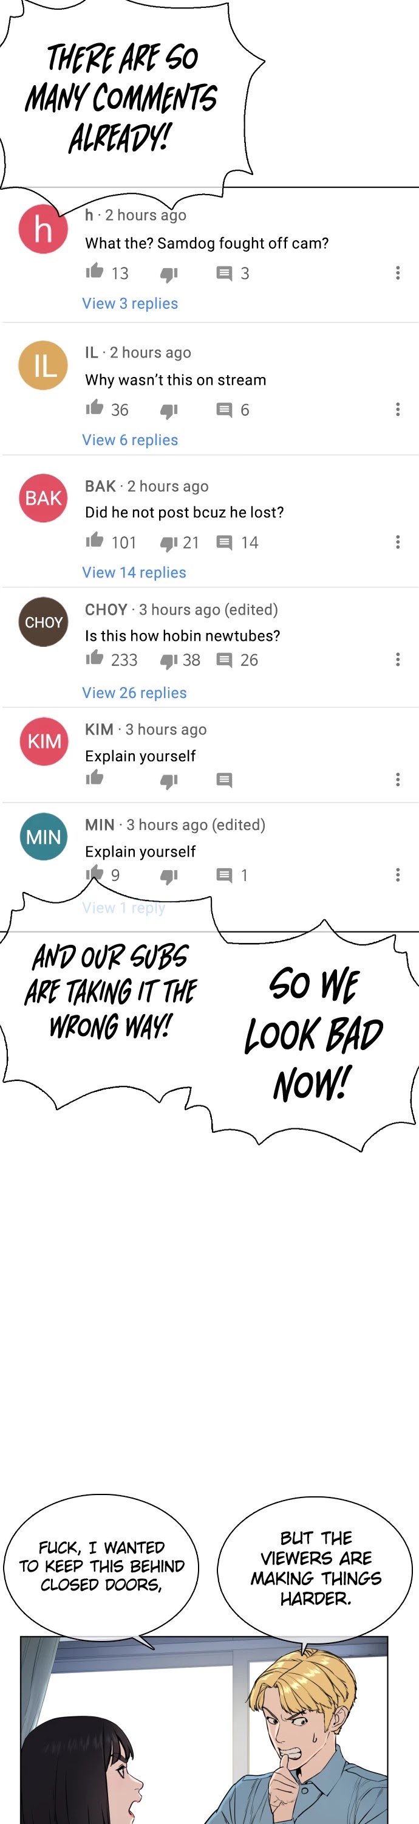Expand View 3 replies
The height and width of the screenshot is (1824, 419).
130,303
